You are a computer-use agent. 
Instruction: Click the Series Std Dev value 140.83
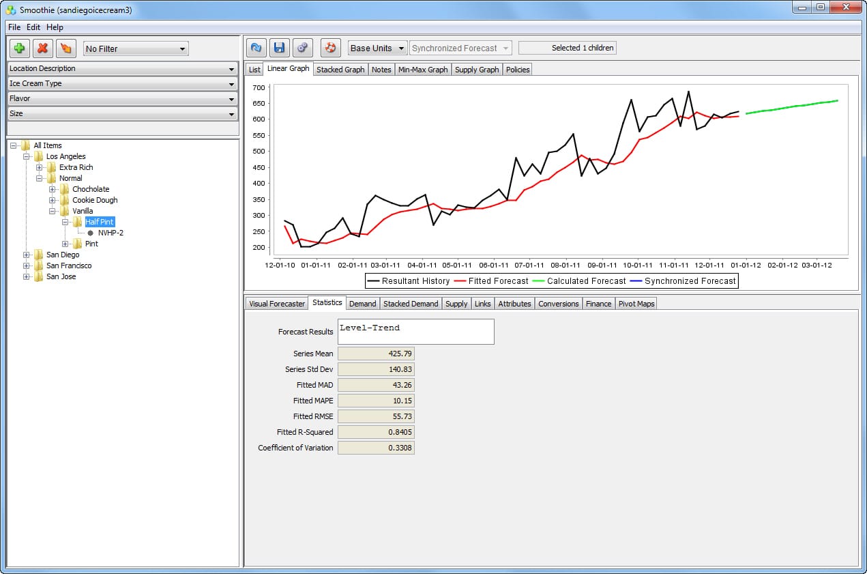pyautogui.click(x=376, y=369)
